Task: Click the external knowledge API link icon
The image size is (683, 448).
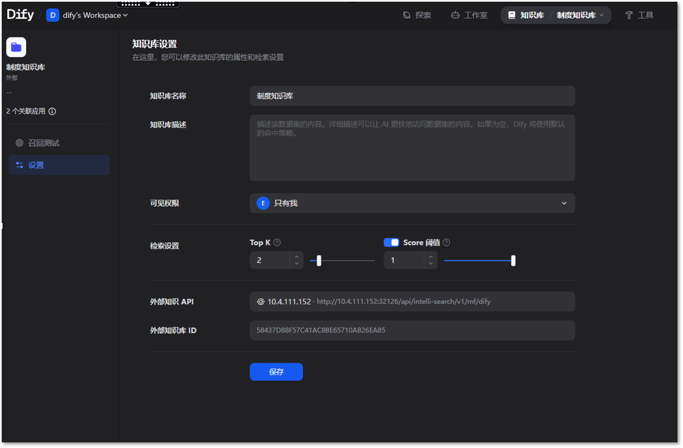Action: pos(261,302)
